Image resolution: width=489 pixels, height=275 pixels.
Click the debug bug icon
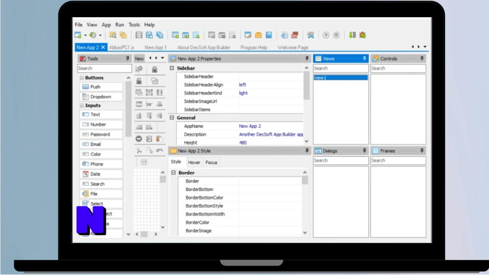click(362, 35)
